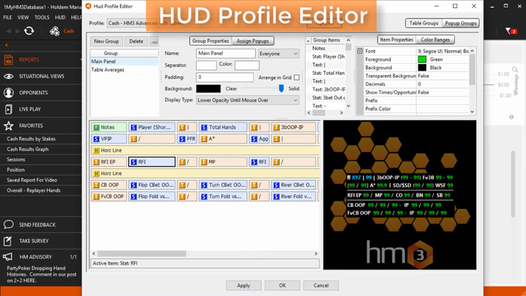Click the Apply button
Image resolution: width=526 pixels, height=296 pixels.
tap(244, 285)
